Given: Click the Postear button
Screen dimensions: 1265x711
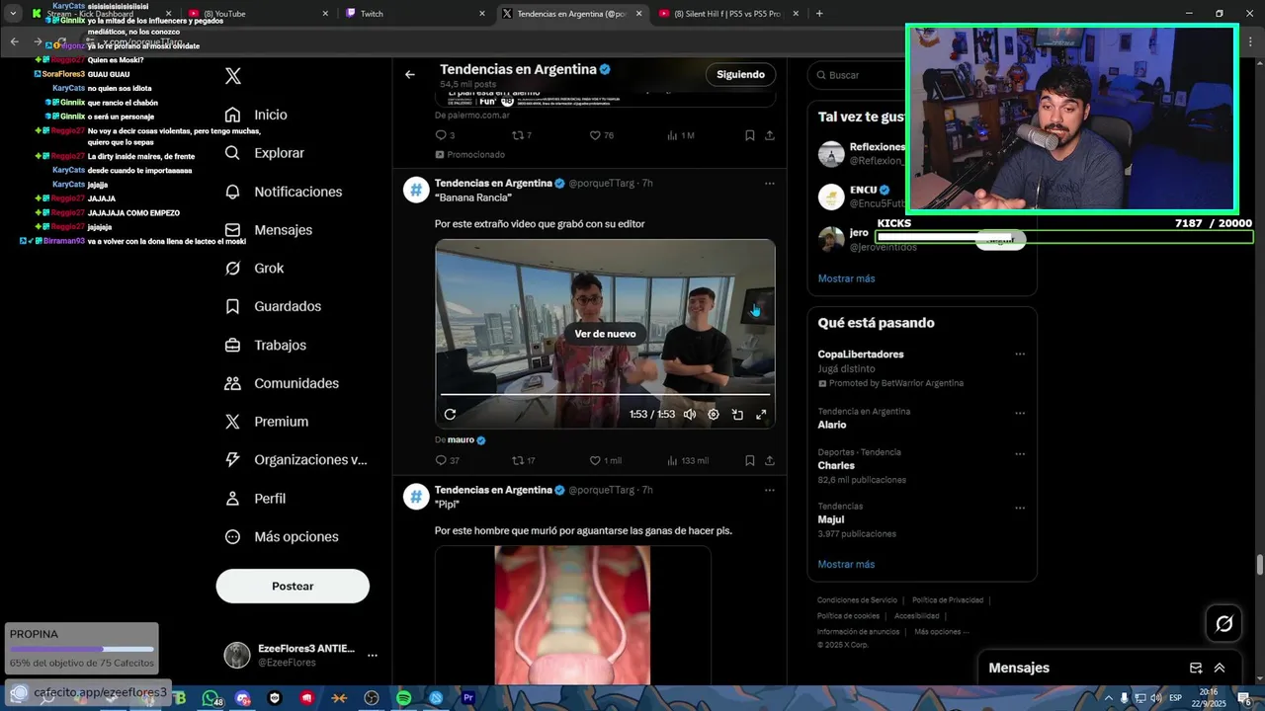Looking at the screenshot, I should click(x=293, y=586).
